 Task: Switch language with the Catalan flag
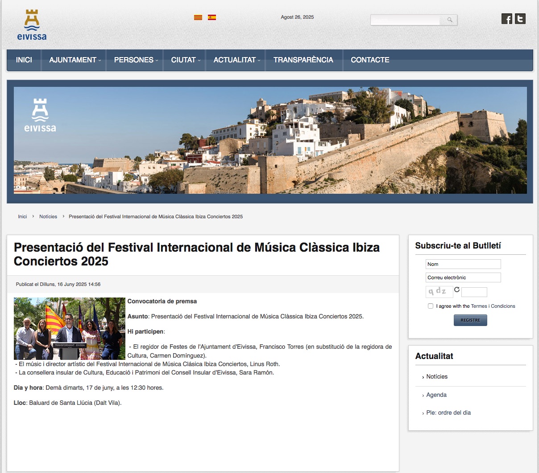[x=198, y=17]
